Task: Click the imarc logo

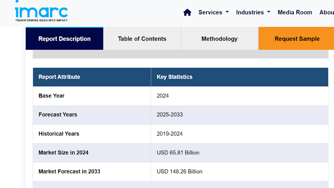Action: [x=41, y=12]
